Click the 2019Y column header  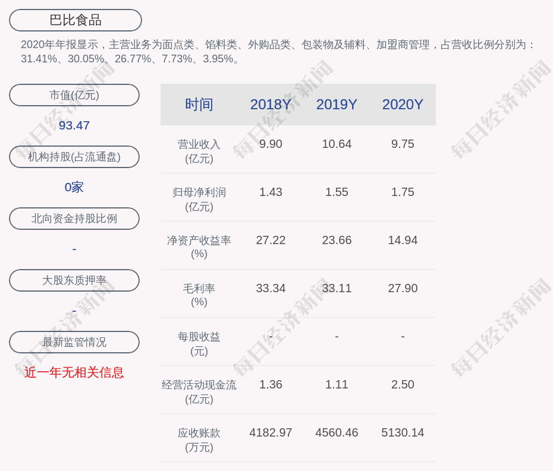coord(337,105)
